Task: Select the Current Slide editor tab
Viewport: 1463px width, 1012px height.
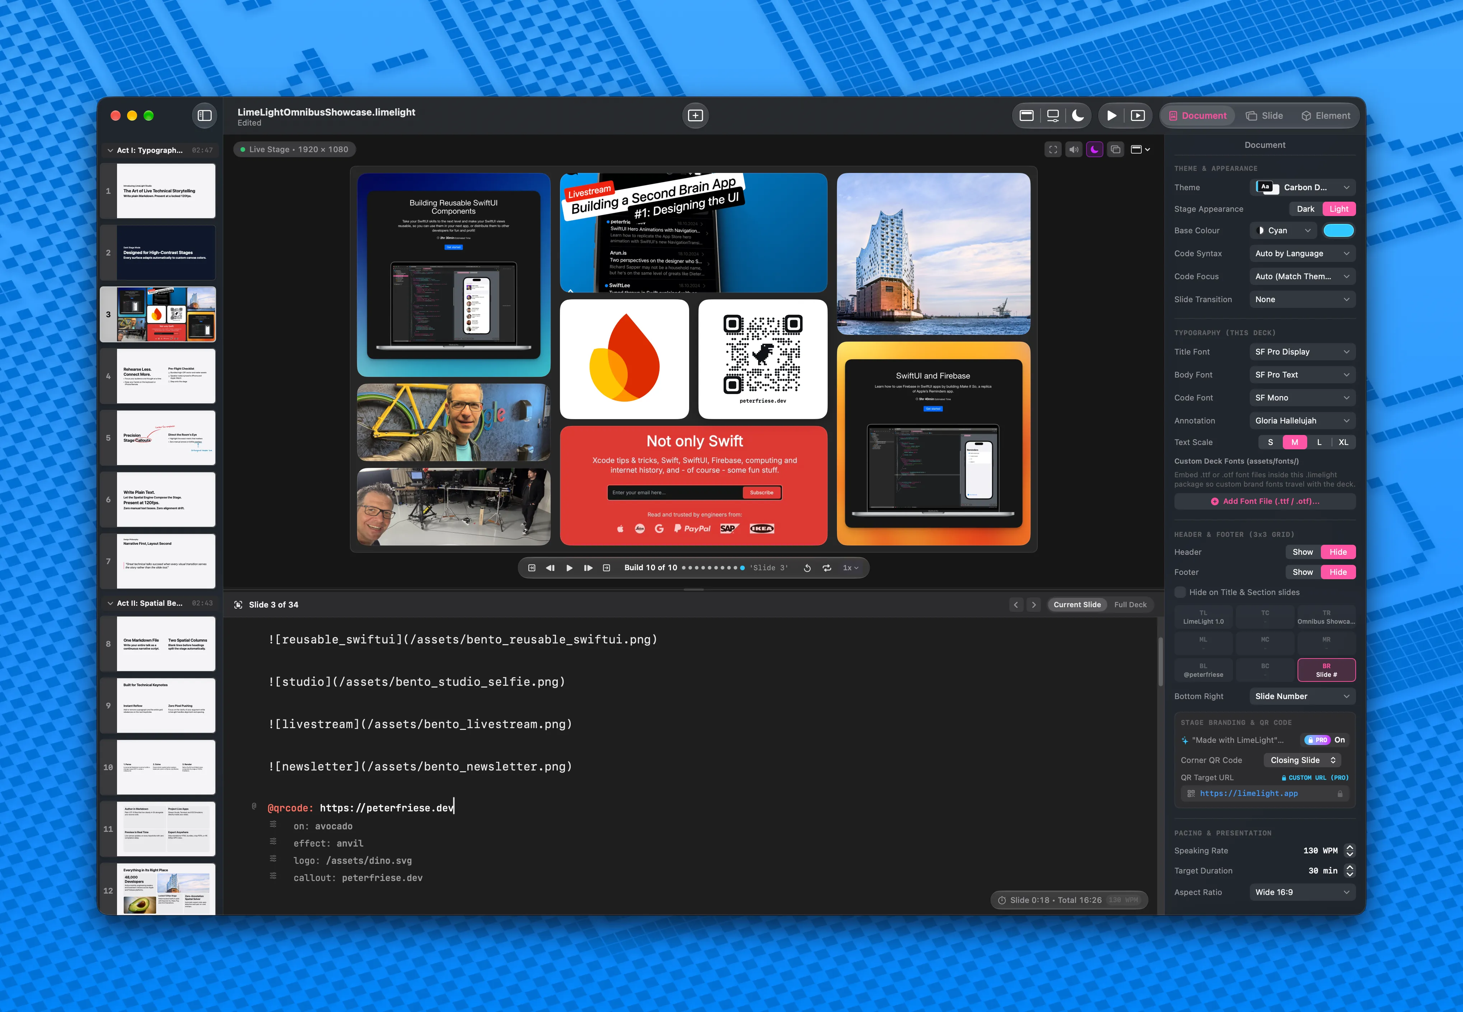Action: (1077, 605)
